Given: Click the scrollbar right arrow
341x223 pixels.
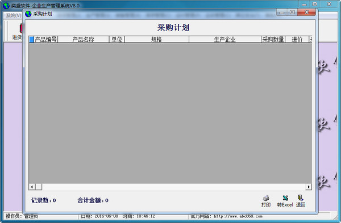Looking at the screenshot, I should [x=309, y=187].
